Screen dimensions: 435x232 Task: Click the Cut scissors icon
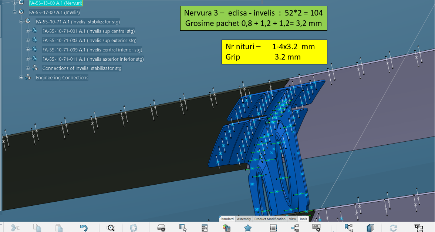(15, 228)
